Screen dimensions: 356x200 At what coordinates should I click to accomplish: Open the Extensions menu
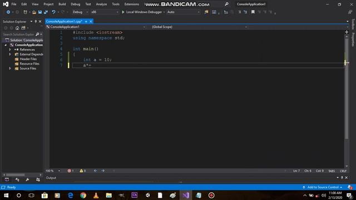[132, 4]
